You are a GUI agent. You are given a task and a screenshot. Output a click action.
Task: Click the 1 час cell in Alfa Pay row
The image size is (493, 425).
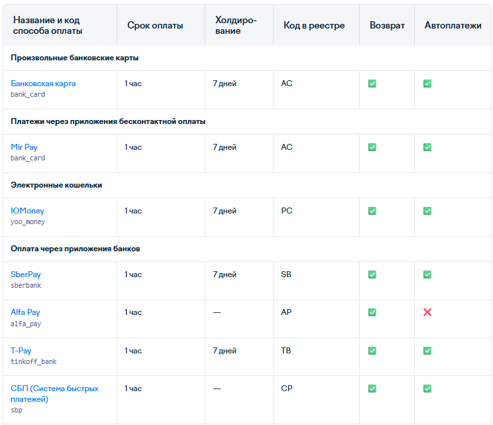pos(133,312)
